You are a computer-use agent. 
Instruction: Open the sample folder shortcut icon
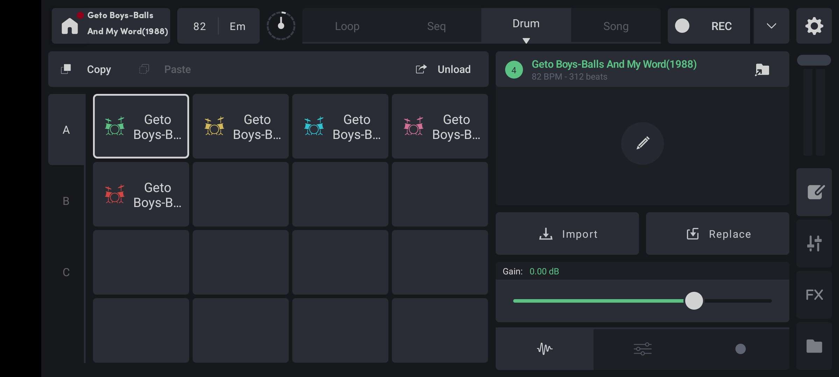coord(762,69)
